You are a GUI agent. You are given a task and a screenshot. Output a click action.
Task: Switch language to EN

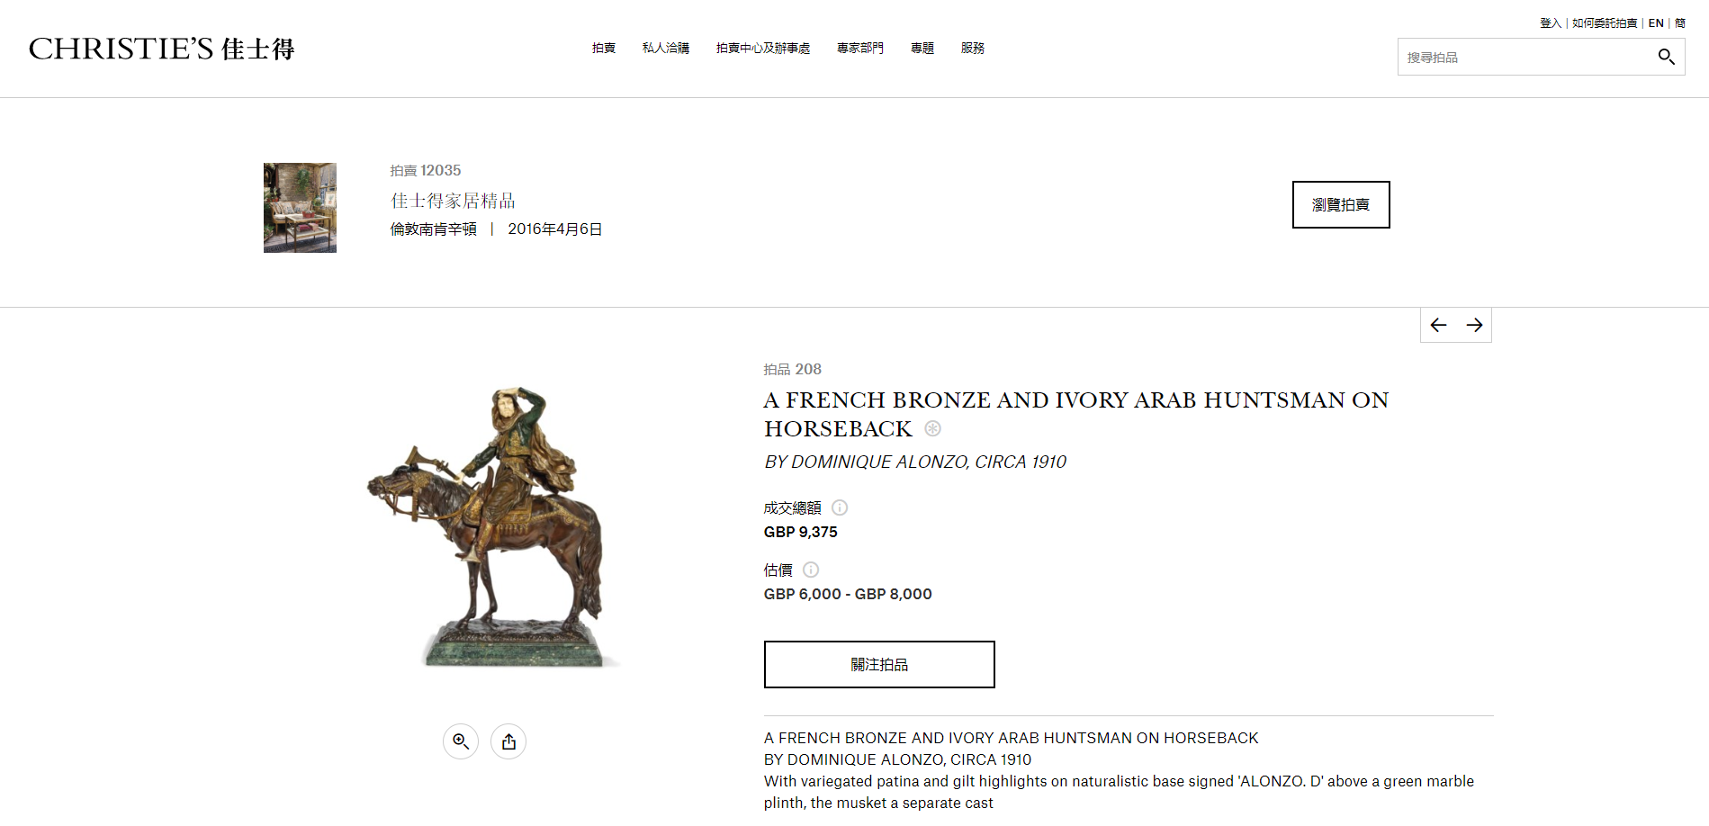(x=1656, y=23)
